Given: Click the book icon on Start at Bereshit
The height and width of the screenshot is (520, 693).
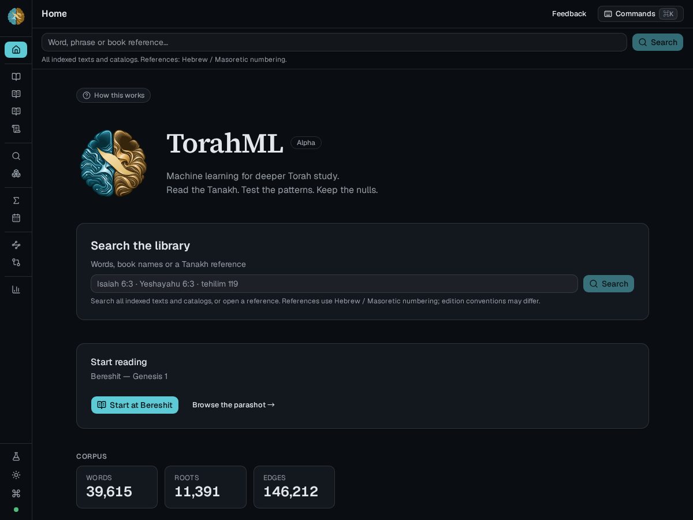Looking at the screenshot, I should click(102, 405).
